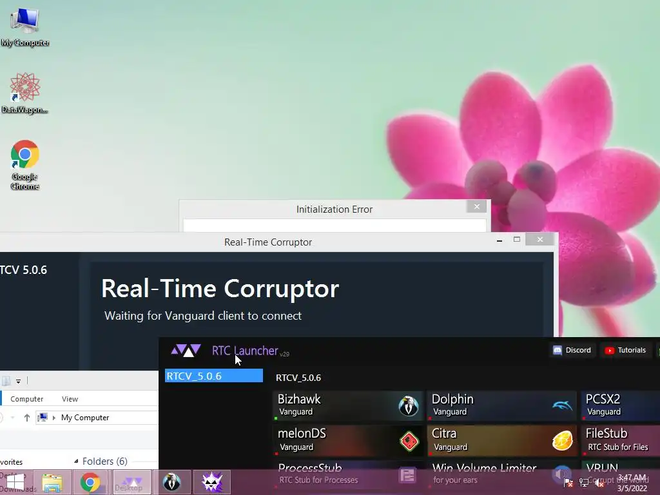Viewport: 660px width, 495px height.
Task: Open the Windows Start button
Action: pos(15,482)
